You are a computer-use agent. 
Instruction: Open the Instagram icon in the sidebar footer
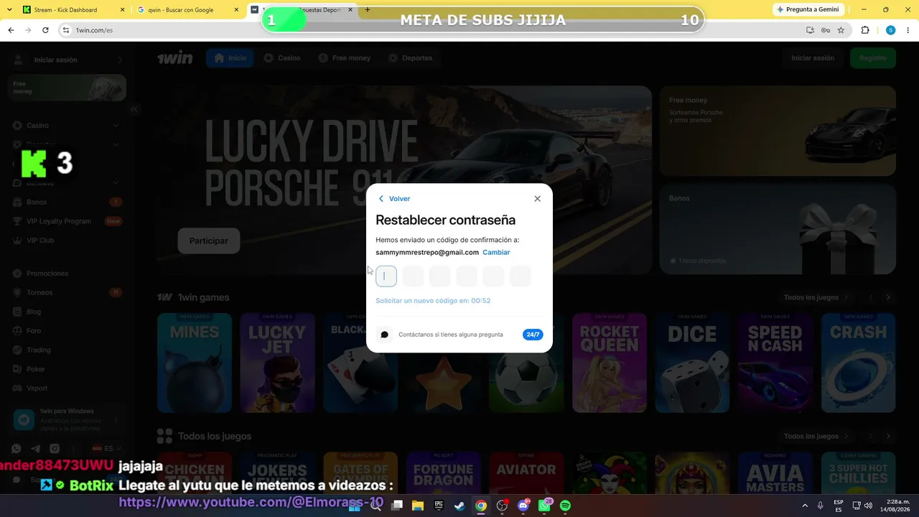(x=54, y=449)
